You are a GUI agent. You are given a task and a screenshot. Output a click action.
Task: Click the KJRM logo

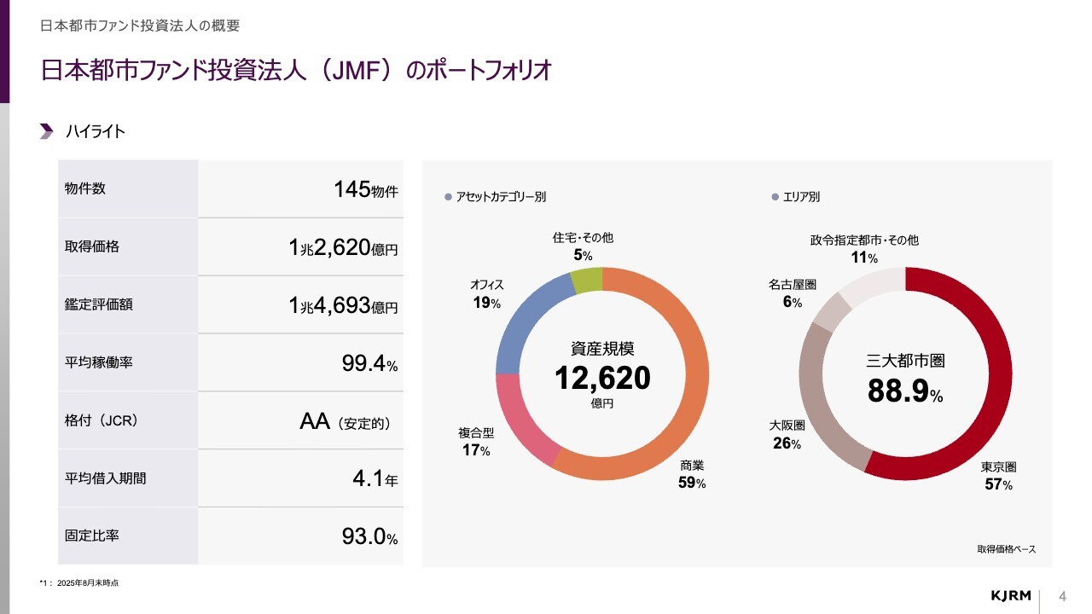coord(1010,594)
